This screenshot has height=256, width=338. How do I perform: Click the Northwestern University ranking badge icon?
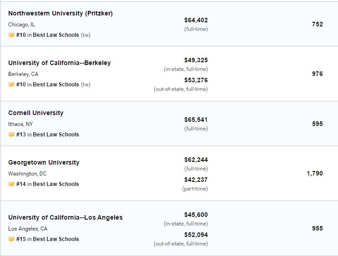(11, 35)
